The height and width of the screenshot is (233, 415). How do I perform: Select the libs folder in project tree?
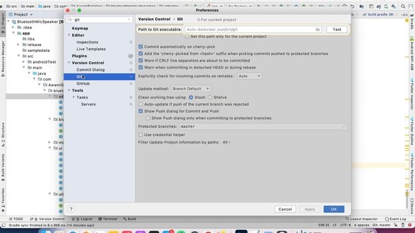point(30,39)
